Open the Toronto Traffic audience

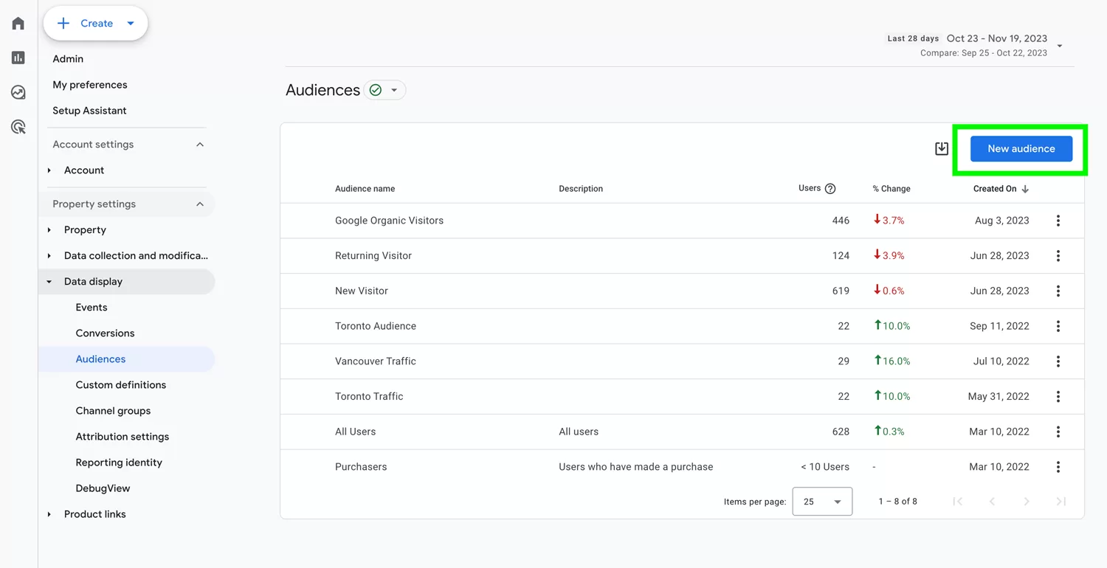point(369,396)
